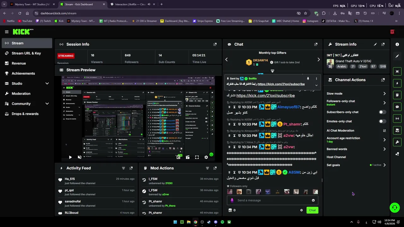
Task: Pop out the Session Info panel
Action: coord(215,44)
